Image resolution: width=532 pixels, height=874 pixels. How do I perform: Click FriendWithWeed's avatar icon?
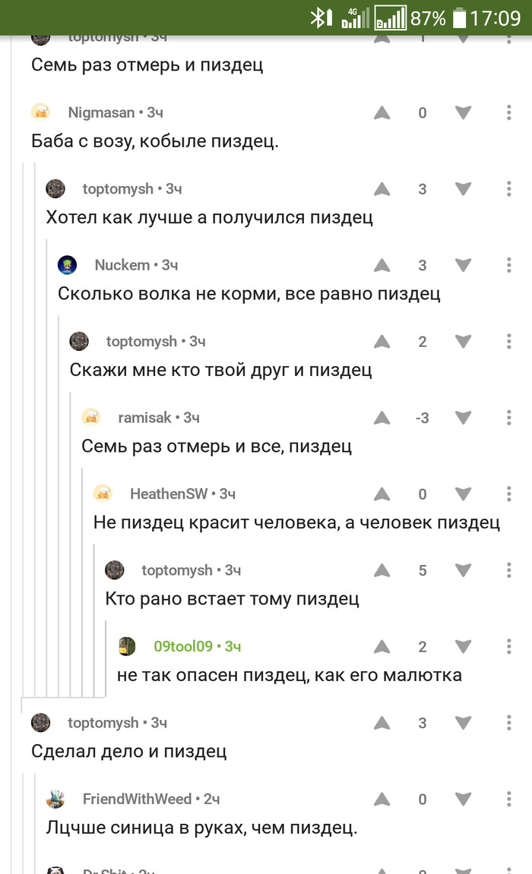pos(55,799)
